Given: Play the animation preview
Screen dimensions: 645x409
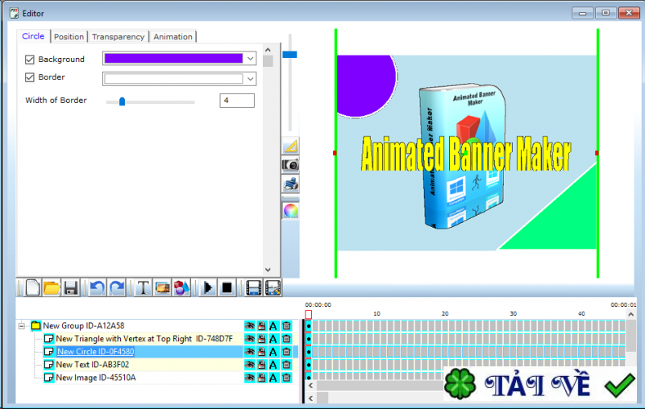Looking at the screenshot, I should click(208, 288).
